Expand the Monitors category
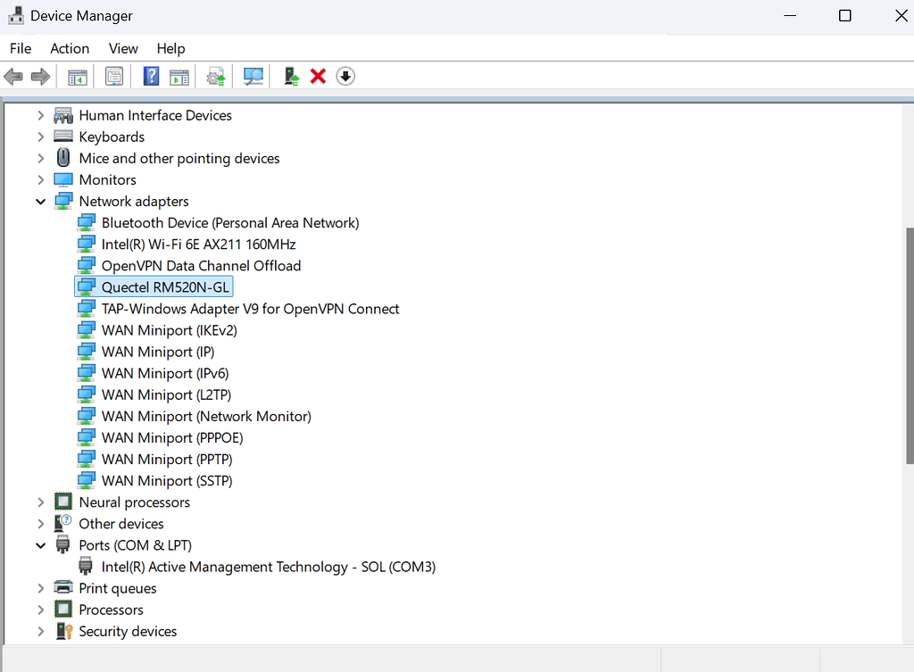The image size is (914, 672). [40, 179]
